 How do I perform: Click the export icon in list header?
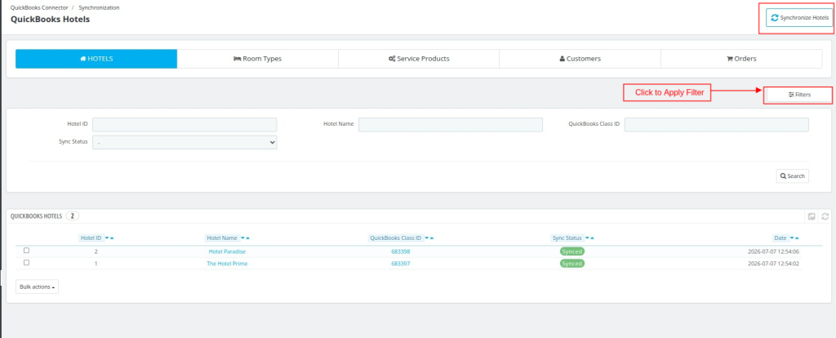pos(812,216)
